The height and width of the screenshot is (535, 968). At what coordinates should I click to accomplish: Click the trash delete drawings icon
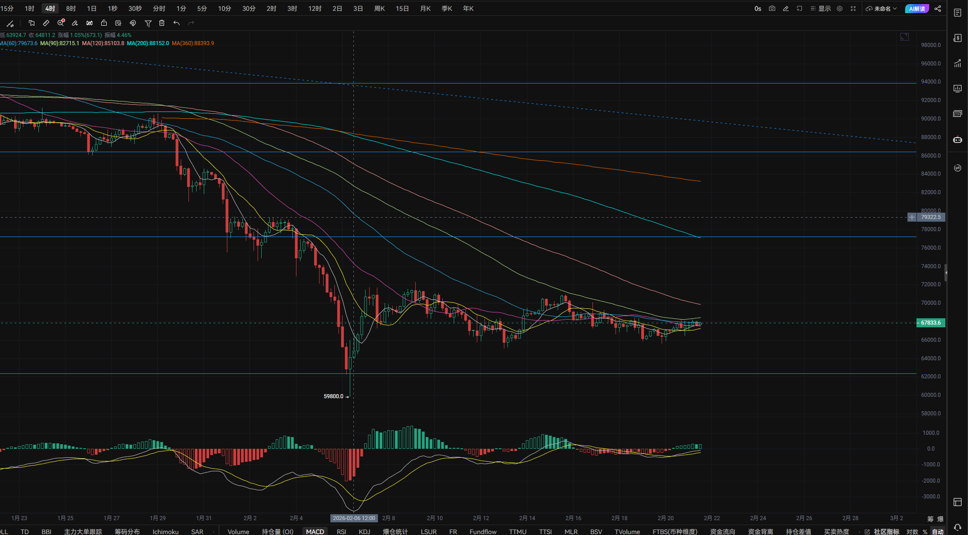pos(162,23)
